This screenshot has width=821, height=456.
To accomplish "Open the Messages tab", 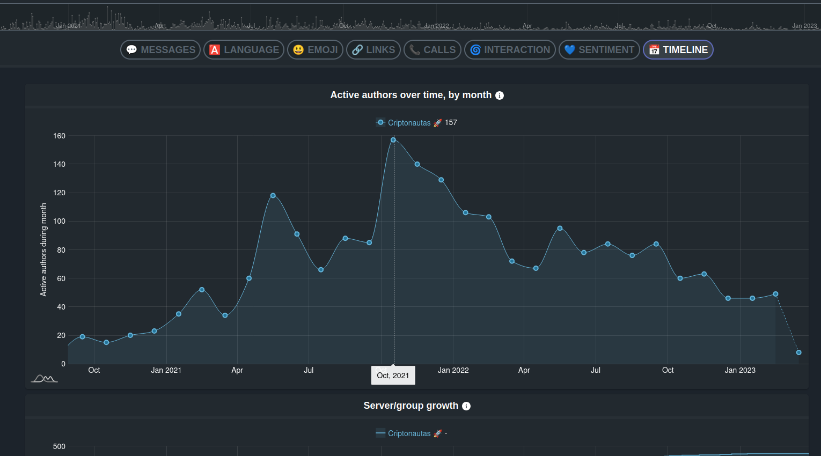I will [x=160, y=50].
